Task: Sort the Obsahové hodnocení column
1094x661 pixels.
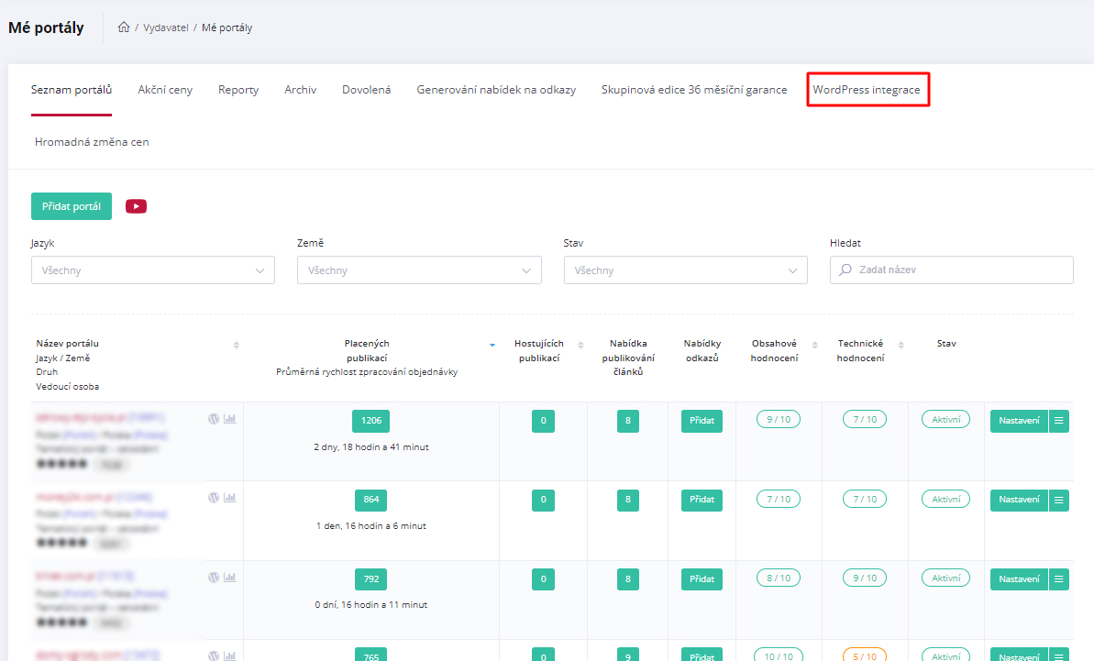Action: 813,345
